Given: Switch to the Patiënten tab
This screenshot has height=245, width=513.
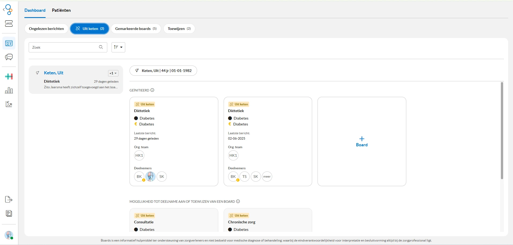Looking at the screenshot, I should [61, 10].
